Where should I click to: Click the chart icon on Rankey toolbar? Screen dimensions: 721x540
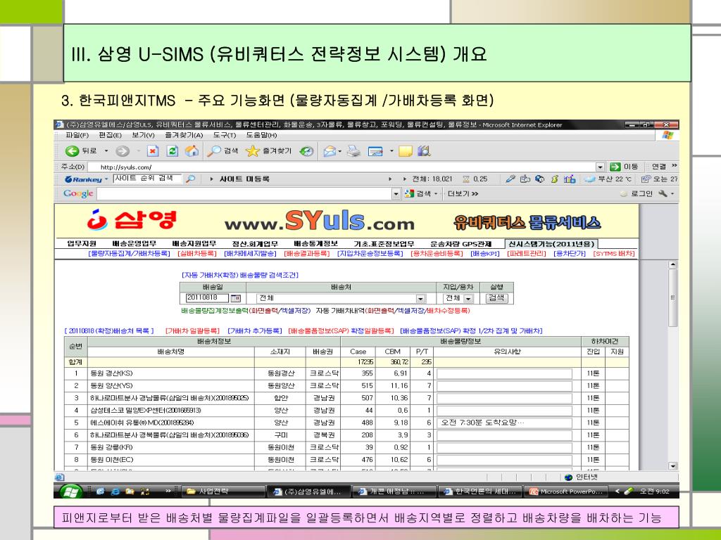point(570,179)
